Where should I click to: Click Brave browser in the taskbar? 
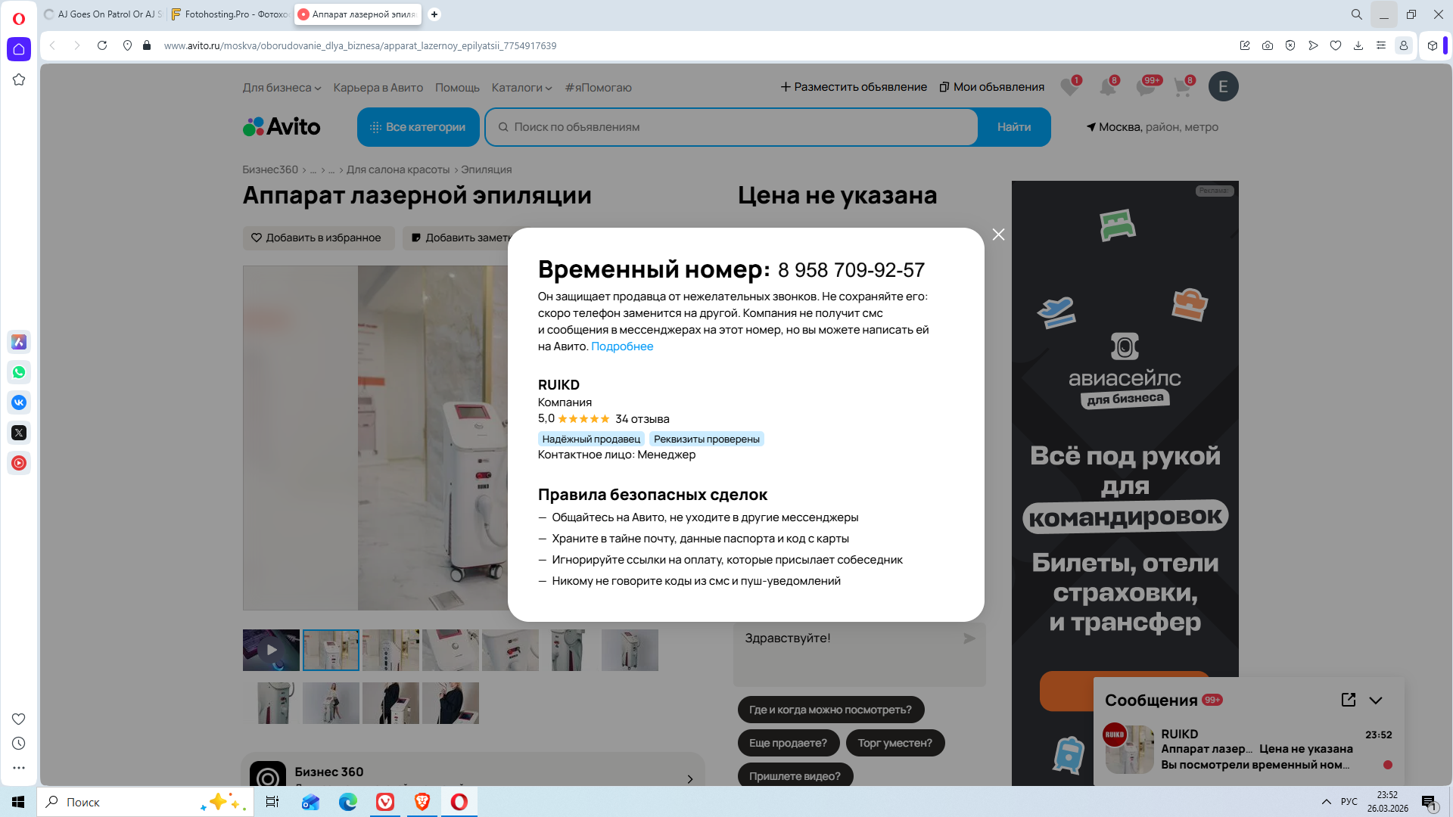coord(422,802)
